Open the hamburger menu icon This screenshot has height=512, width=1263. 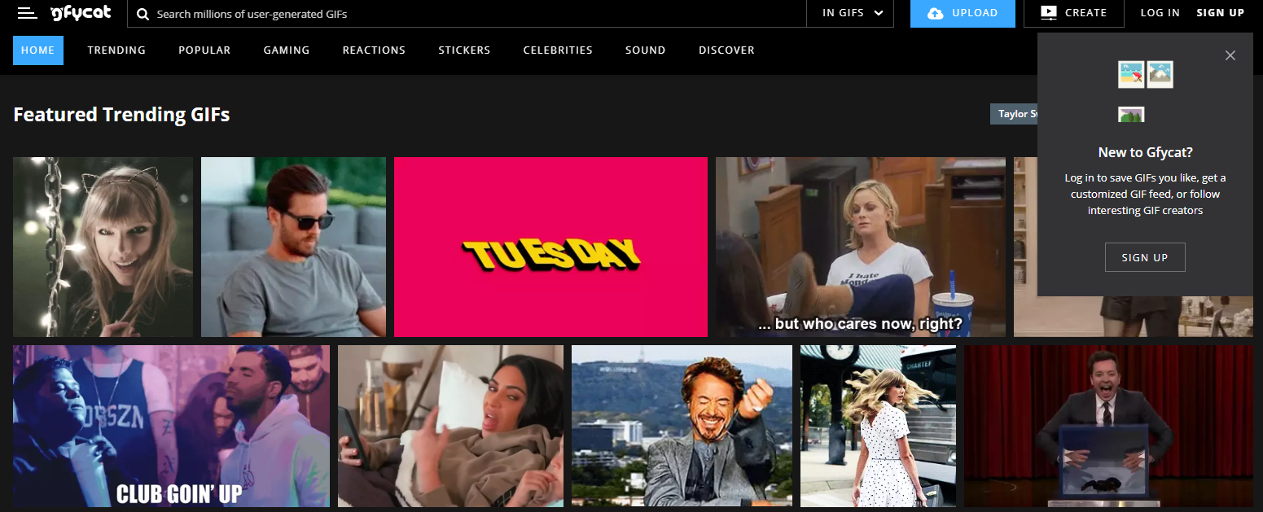pos(27,13)
